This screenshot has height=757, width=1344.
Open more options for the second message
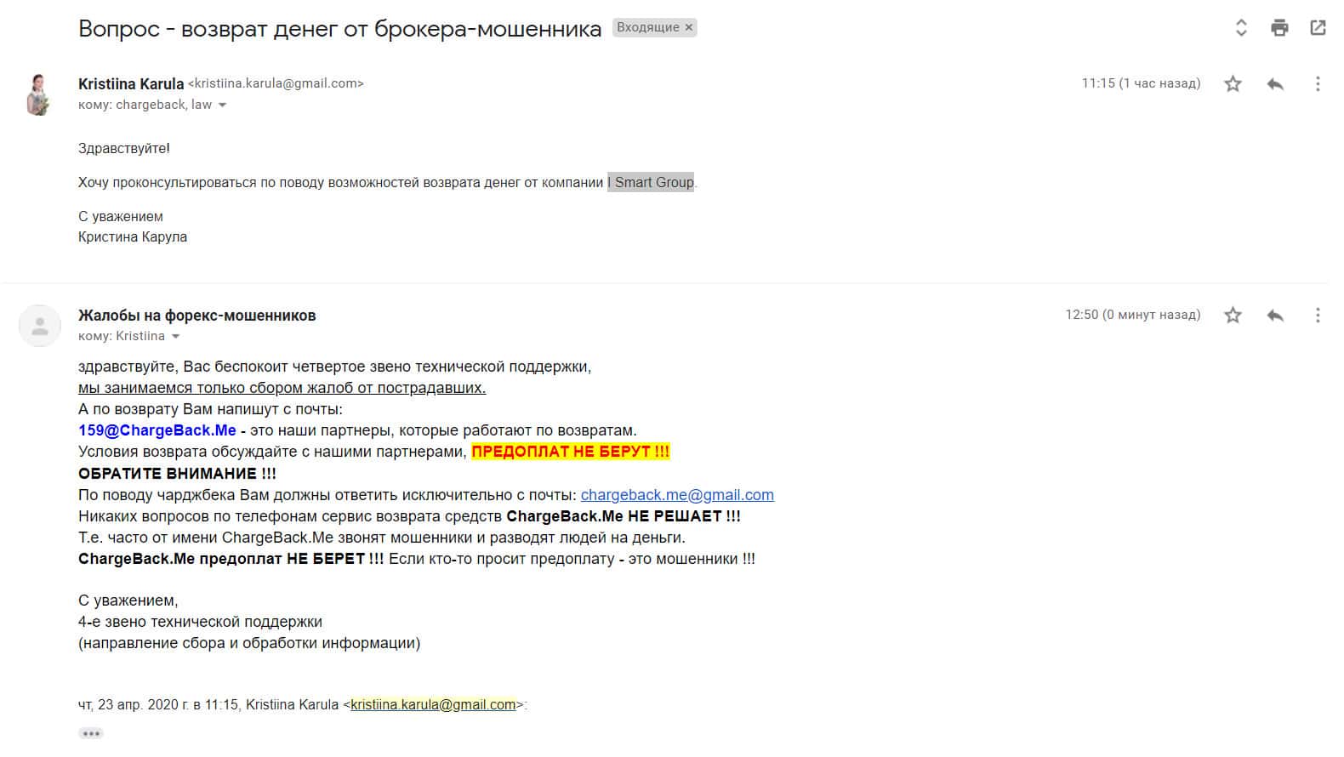point(1318,316)
